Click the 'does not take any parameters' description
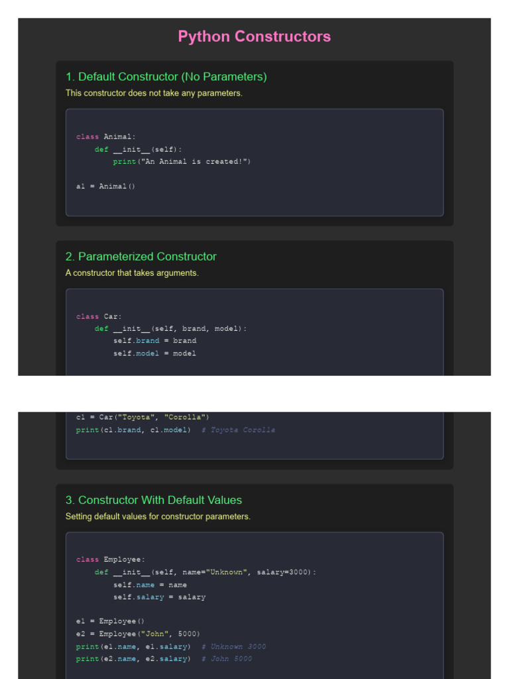 [154, 93]
